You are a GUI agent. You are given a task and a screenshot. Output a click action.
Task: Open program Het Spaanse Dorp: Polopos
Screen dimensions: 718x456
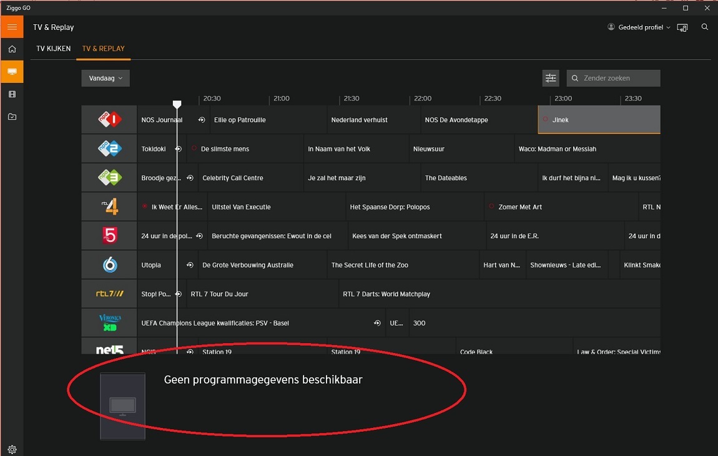pyautogui.click(x=415, y=206)
